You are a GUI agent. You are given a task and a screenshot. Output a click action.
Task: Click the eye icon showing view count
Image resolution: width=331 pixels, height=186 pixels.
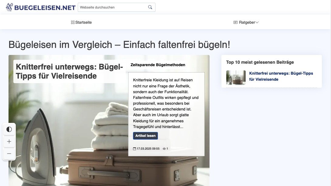(165, 148)
